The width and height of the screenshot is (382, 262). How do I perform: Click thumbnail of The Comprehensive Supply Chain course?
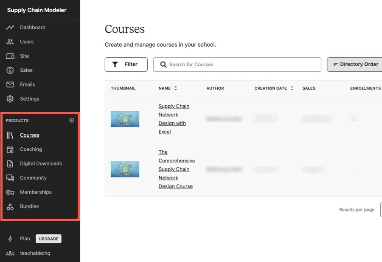click(125, 169)
